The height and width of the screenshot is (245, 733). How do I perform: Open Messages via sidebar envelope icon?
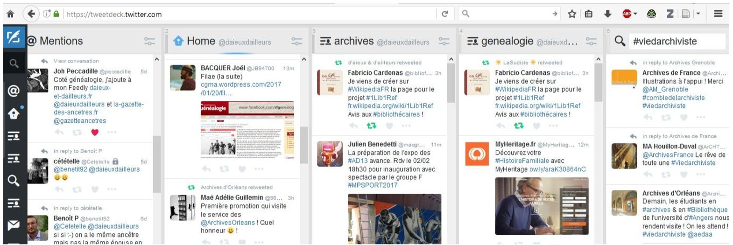click(14, 225)
